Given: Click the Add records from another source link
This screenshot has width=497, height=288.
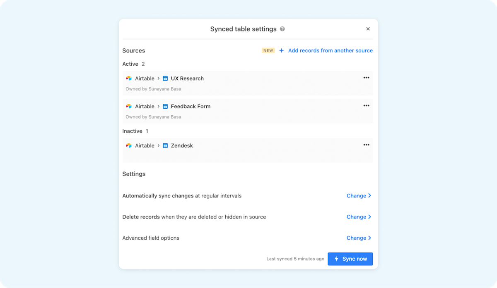Looking at the screenshot, I should 330,50.
